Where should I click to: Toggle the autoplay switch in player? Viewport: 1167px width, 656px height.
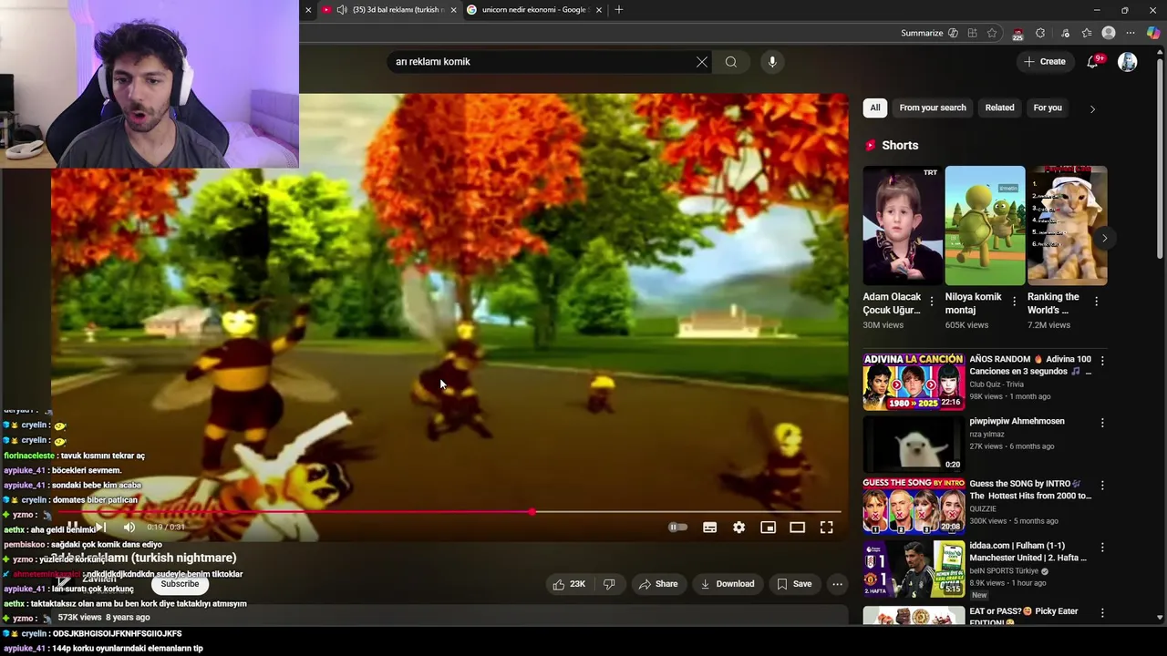pyautogui.click(x=677, y=528)
